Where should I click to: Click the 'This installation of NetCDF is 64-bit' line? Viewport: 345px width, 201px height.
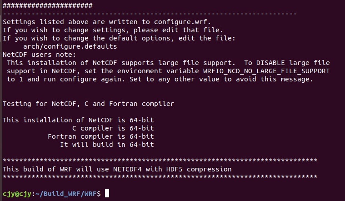[78, 120]
